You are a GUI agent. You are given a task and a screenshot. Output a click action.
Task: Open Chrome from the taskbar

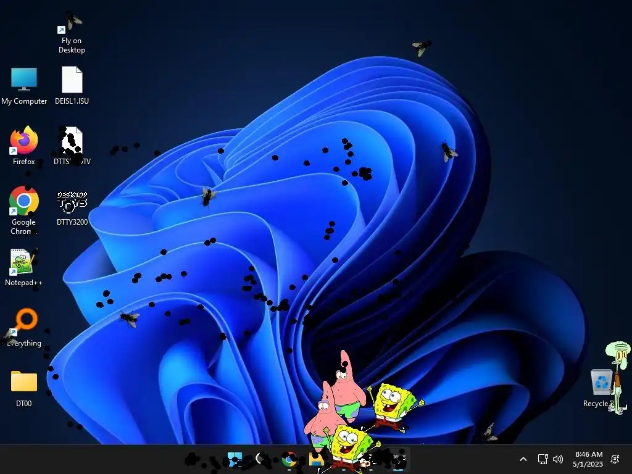[289, 459]
